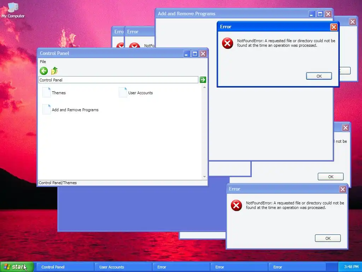Click OK in the focused Error dialog
362x272 pixels.
pos(319,76)
